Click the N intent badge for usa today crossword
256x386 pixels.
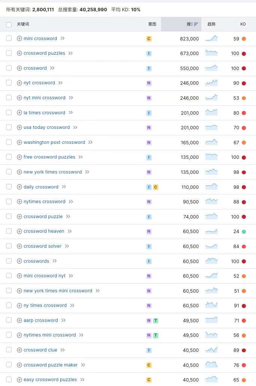pos(149,127)
